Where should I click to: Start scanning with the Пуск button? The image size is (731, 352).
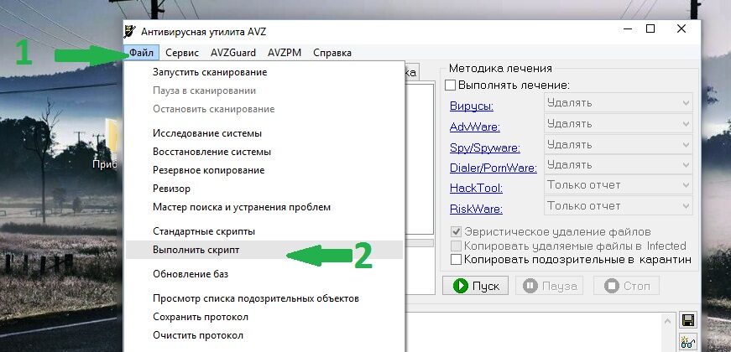476,286
